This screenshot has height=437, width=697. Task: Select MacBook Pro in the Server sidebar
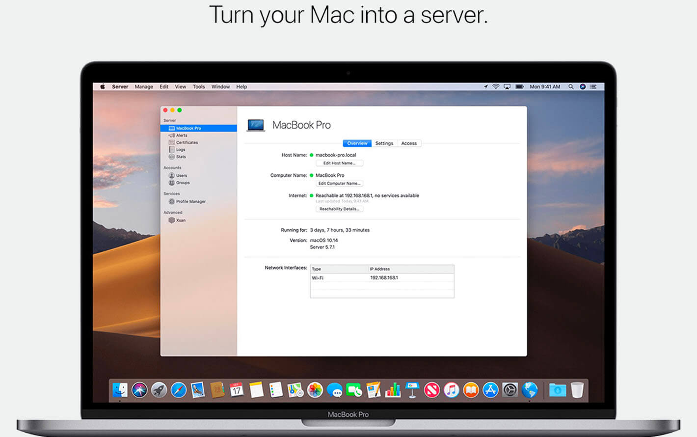pyautogui.click(x=198, y=128)
